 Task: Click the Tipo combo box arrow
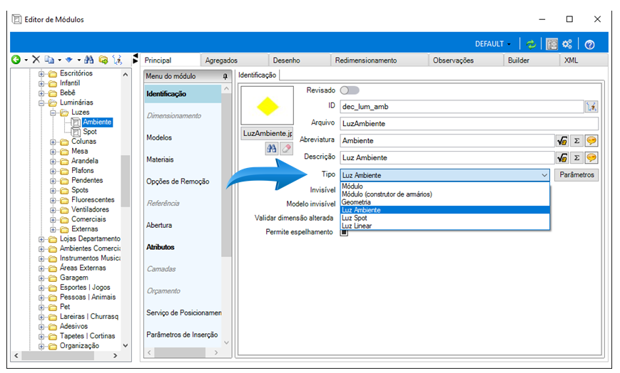pyautogui.click(x=544, y=175)
